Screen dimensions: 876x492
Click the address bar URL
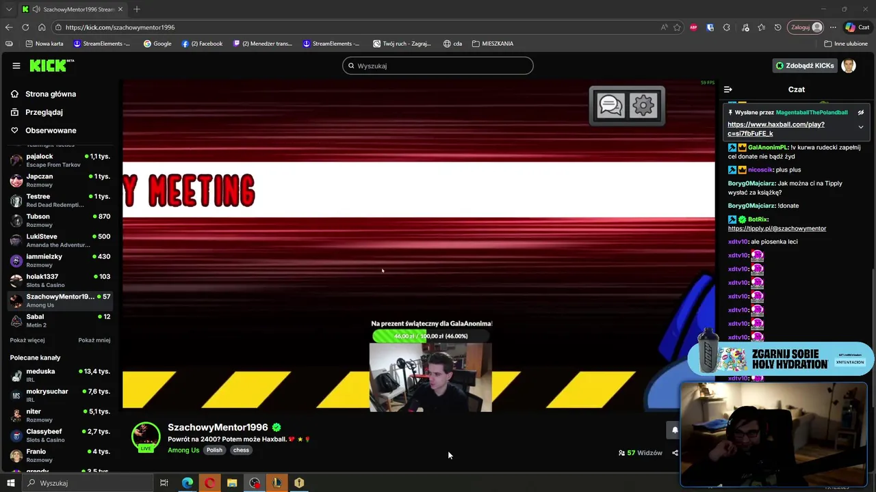[120, 27]
